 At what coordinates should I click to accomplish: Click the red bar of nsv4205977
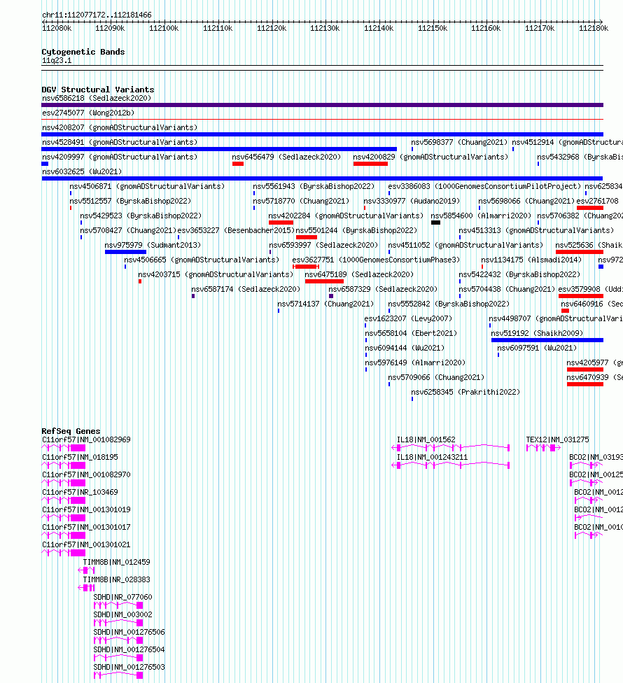coord(585,369)
